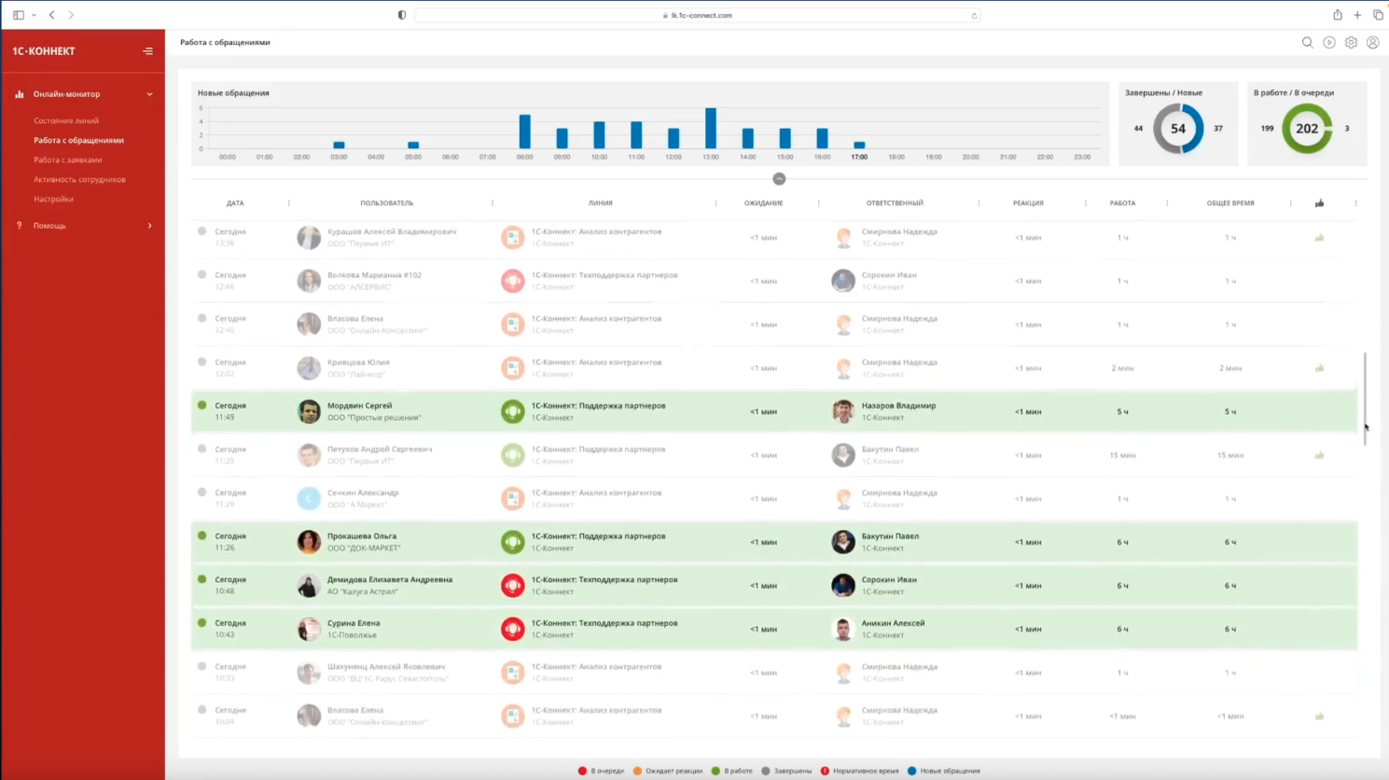Click thumbs-up icon in Курашов Алексей row

click(1319, 238)
